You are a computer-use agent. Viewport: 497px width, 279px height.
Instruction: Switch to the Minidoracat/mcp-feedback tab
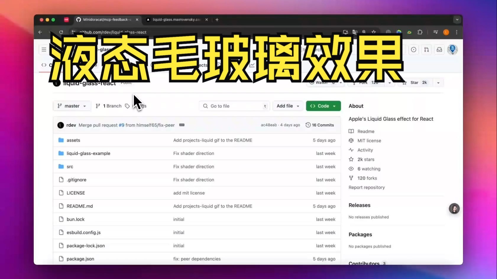107,19
